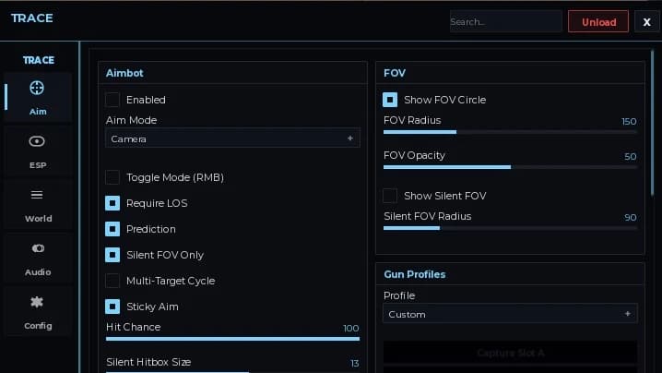This screenshot has height=373, width=662.
Task: Enable the Aimbot Enabled checkbox
Action: coord(112,100)
